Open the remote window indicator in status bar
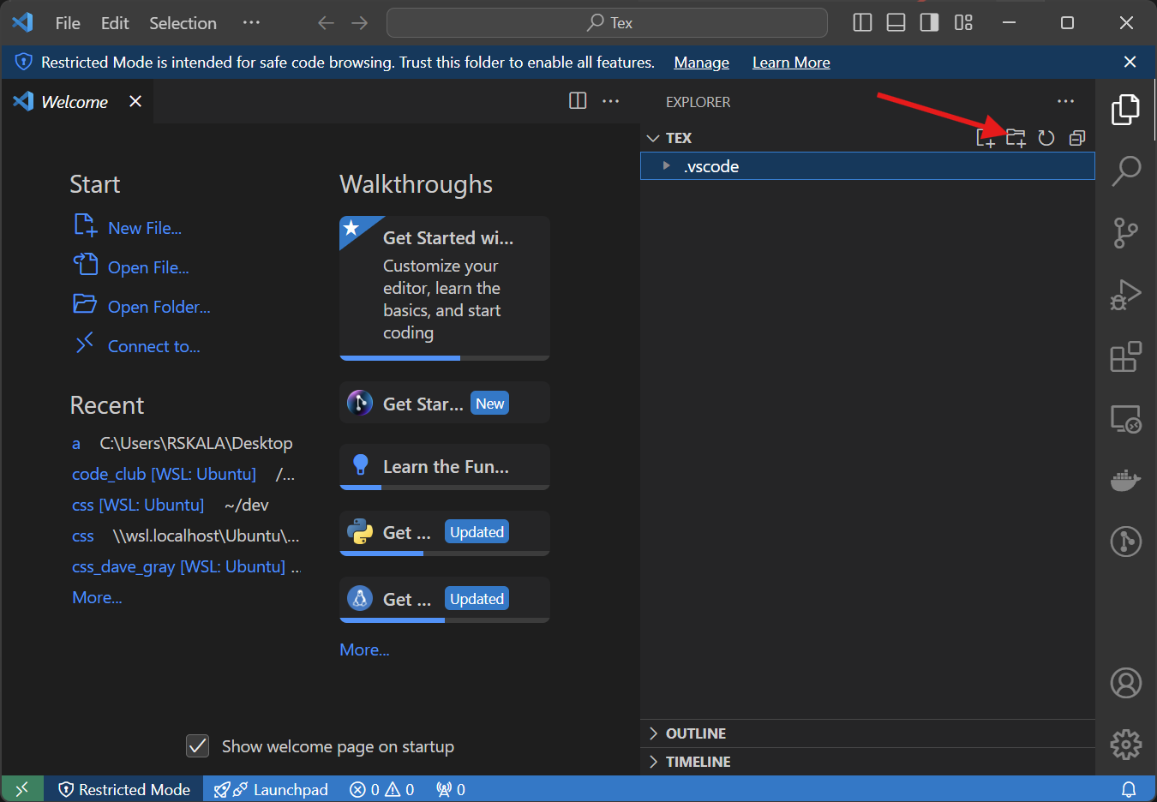This screenshot has width=1157, height=802. point(22,789)
